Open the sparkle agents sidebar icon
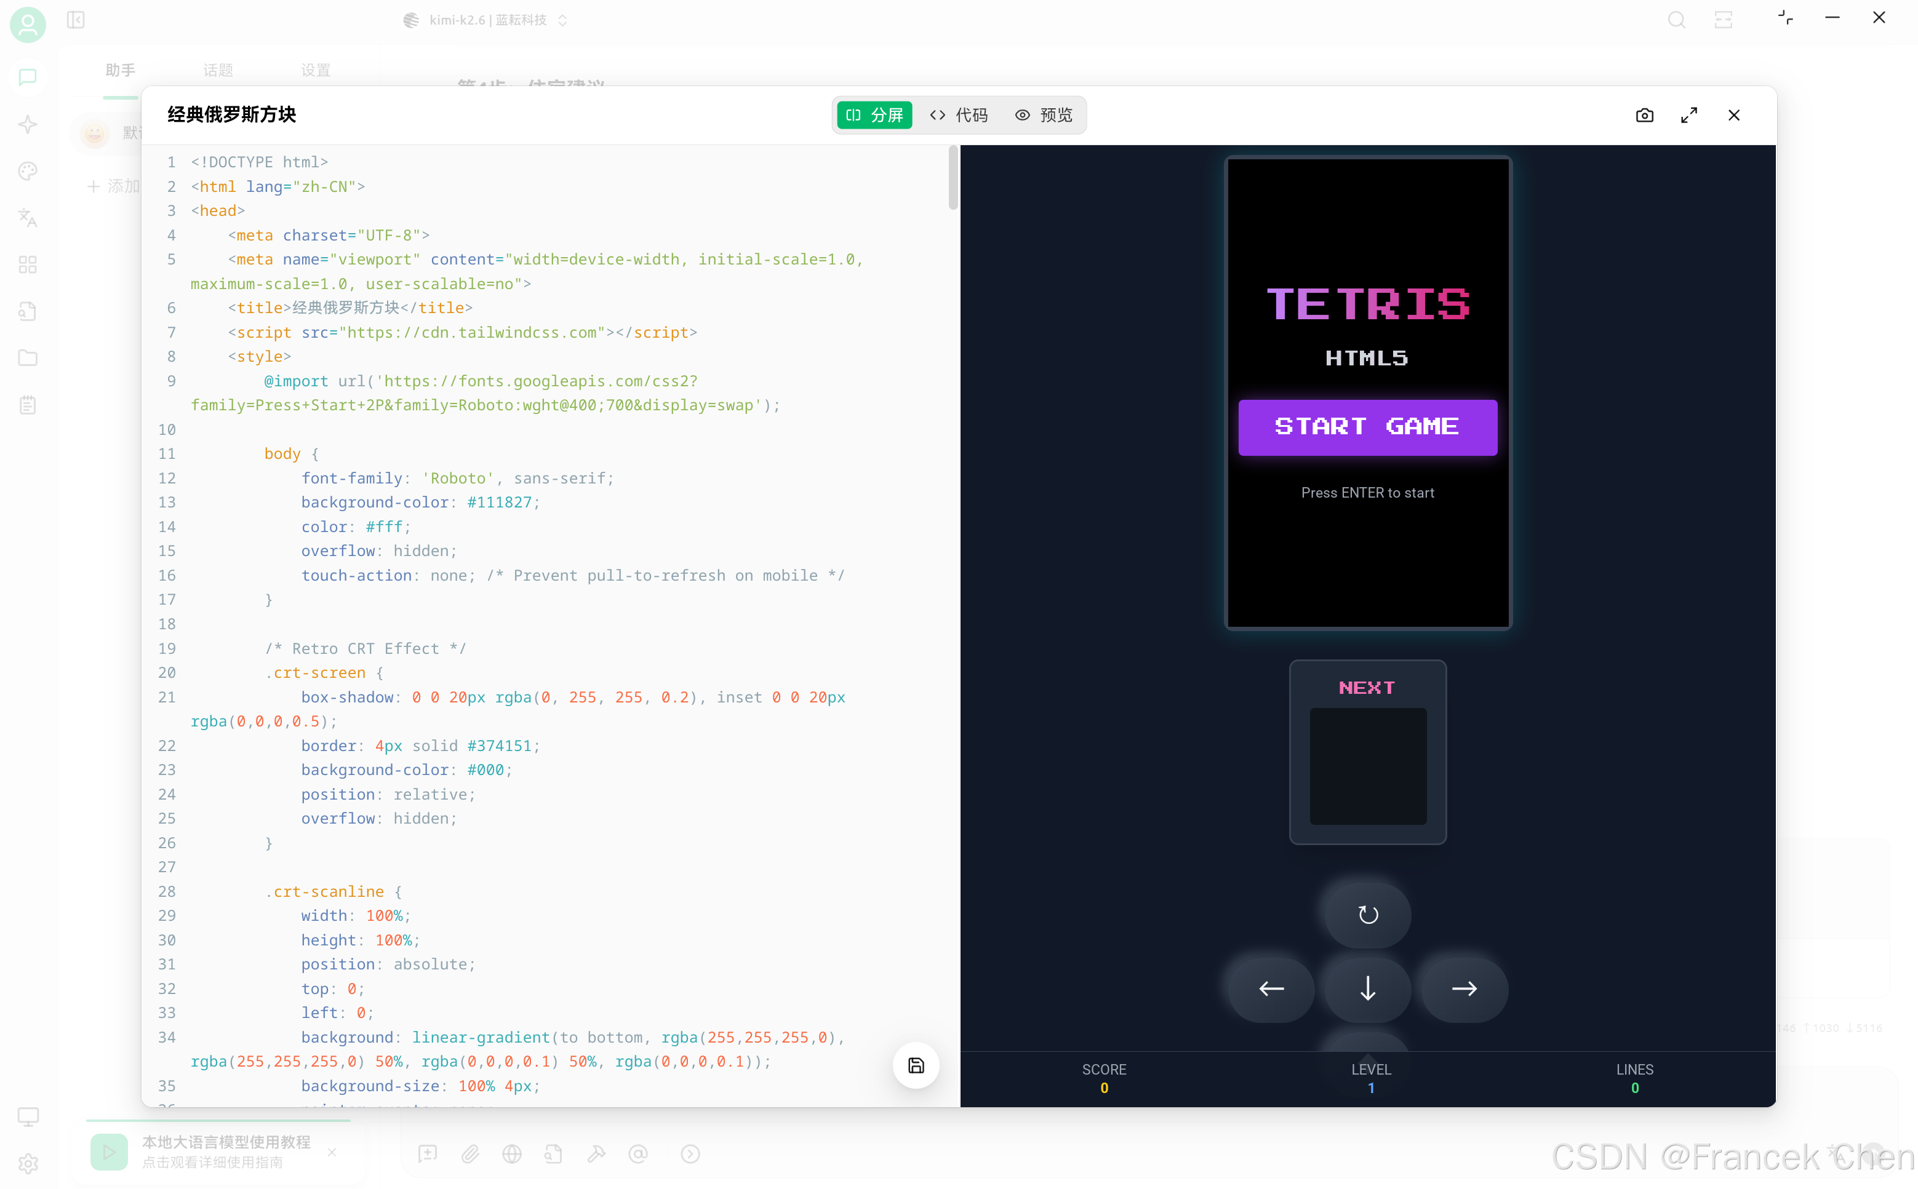This screenshot has height=1189, width=1918. 28,124
